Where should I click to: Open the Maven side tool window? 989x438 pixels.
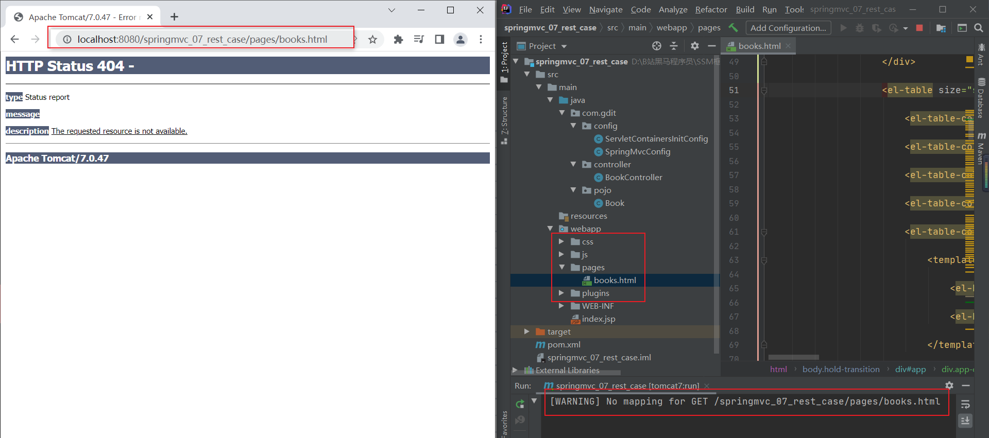click(981, 148)
